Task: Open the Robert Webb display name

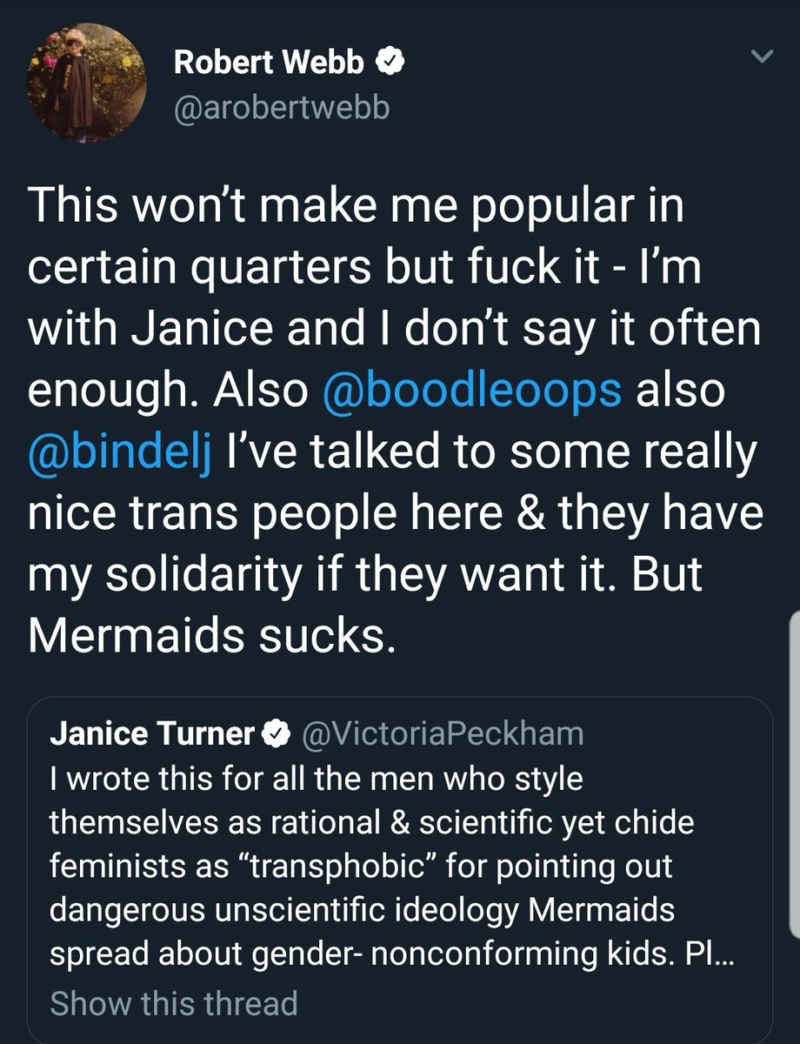Action: (x=270, y=62)
